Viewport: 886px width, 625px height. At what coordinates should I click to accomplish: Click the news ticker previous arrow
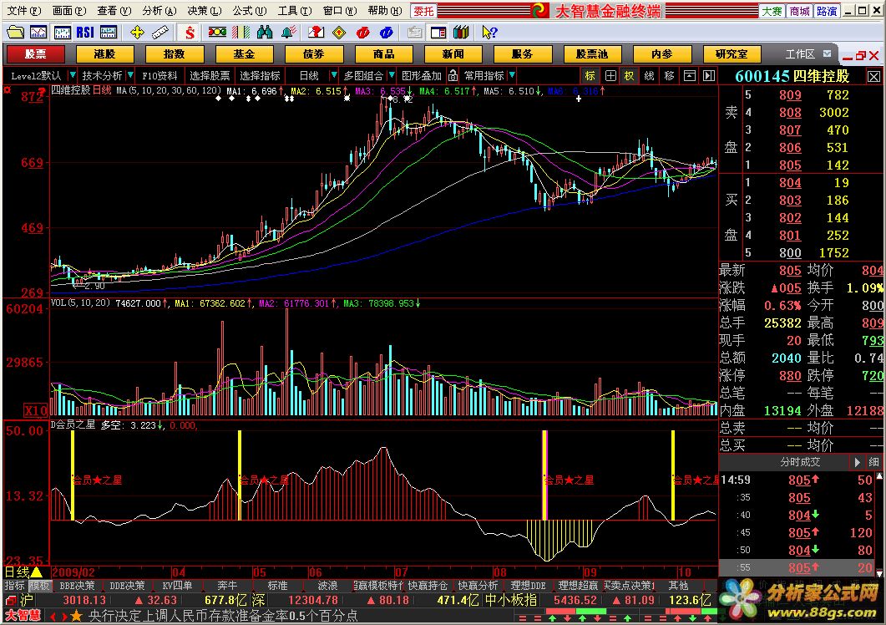53,616
